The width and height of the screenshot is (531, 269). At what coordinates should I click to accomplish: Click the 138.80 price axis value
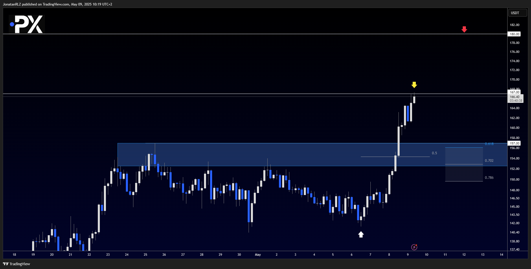point(515,241)
